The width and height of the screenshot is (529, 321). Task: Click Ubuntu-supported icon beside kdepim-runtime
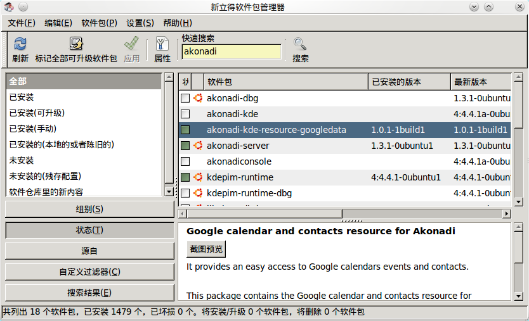198,177
